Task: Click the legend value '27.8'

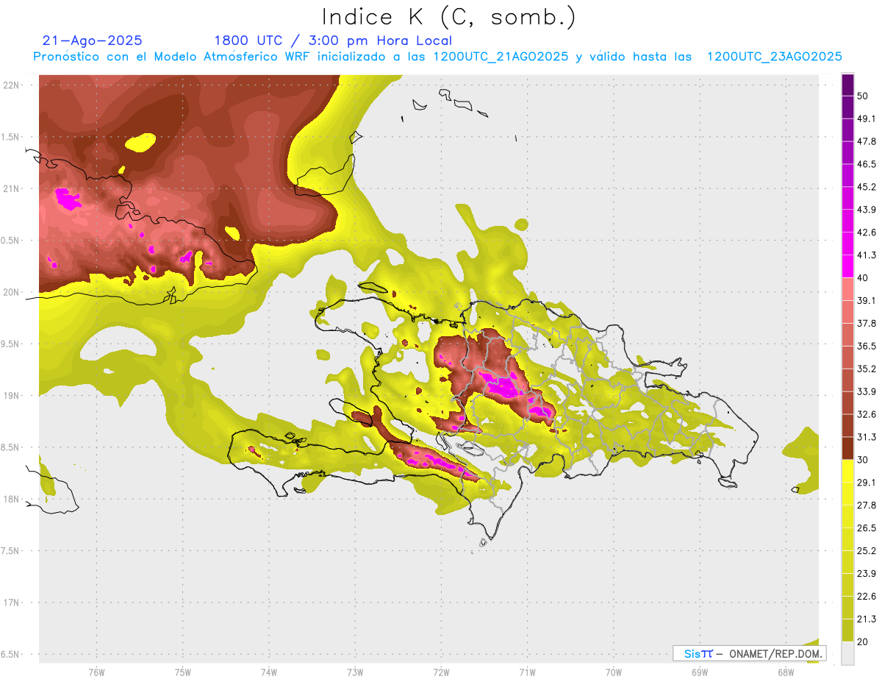Action: coord(866,505)
